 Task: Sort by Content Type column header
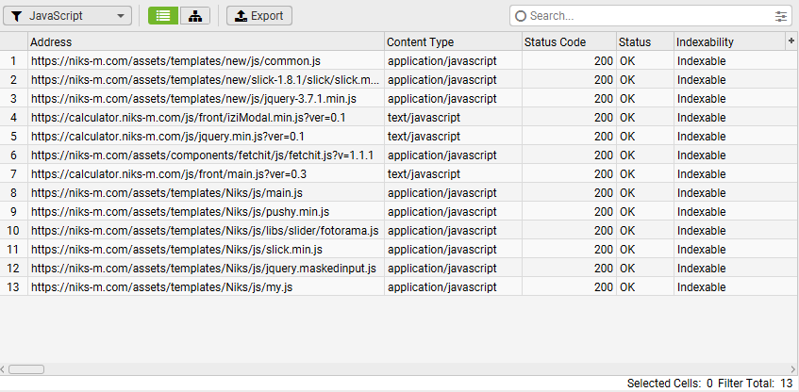point(453,42)
